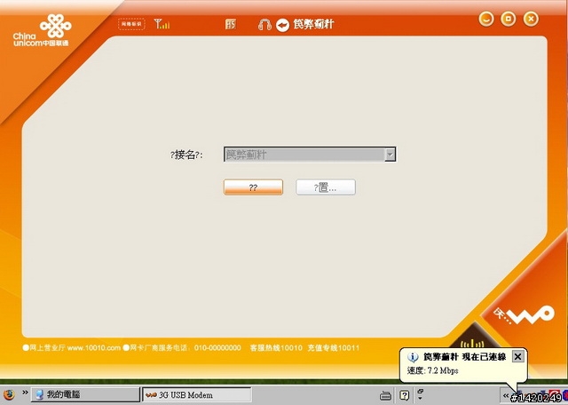568x405 pixels.
Task: Click the 充值专线10011 recharge text
Action: click(334, 347)
